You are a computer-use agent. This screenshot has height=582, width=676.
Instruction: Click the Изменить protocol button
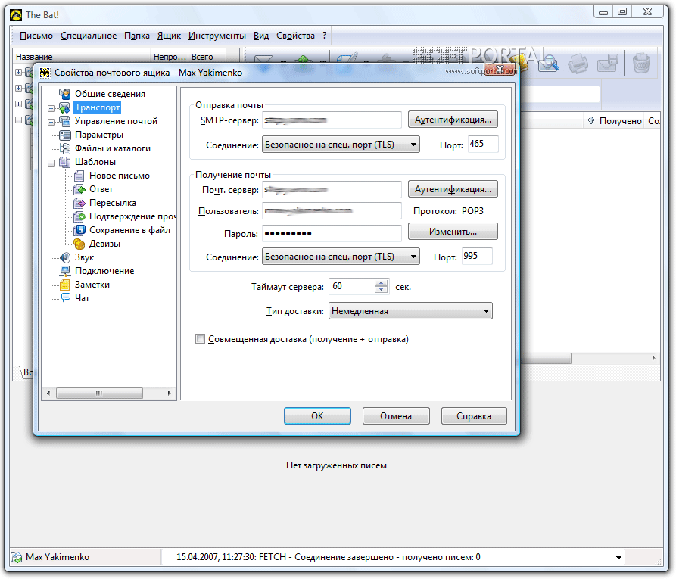click(x=453, y=231)
